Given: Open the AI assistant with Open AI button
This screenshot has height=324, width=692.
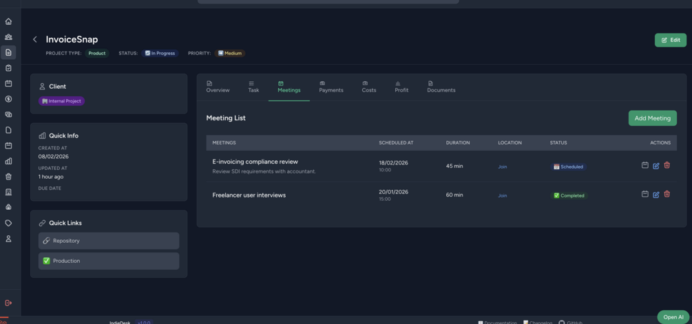Looking at the screenshot, I should [x=673, y=317].
